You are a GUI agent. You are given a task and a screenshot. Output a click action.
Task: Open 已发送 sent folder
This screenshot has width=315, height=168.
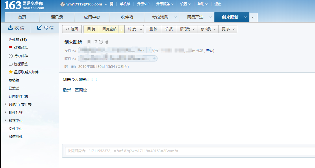[14, 88]
